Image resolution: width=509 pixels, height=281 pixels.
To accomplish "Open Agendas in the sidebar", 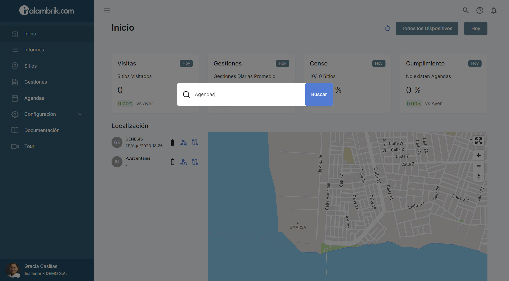I will pyautogui.click(x=47, y=98).
